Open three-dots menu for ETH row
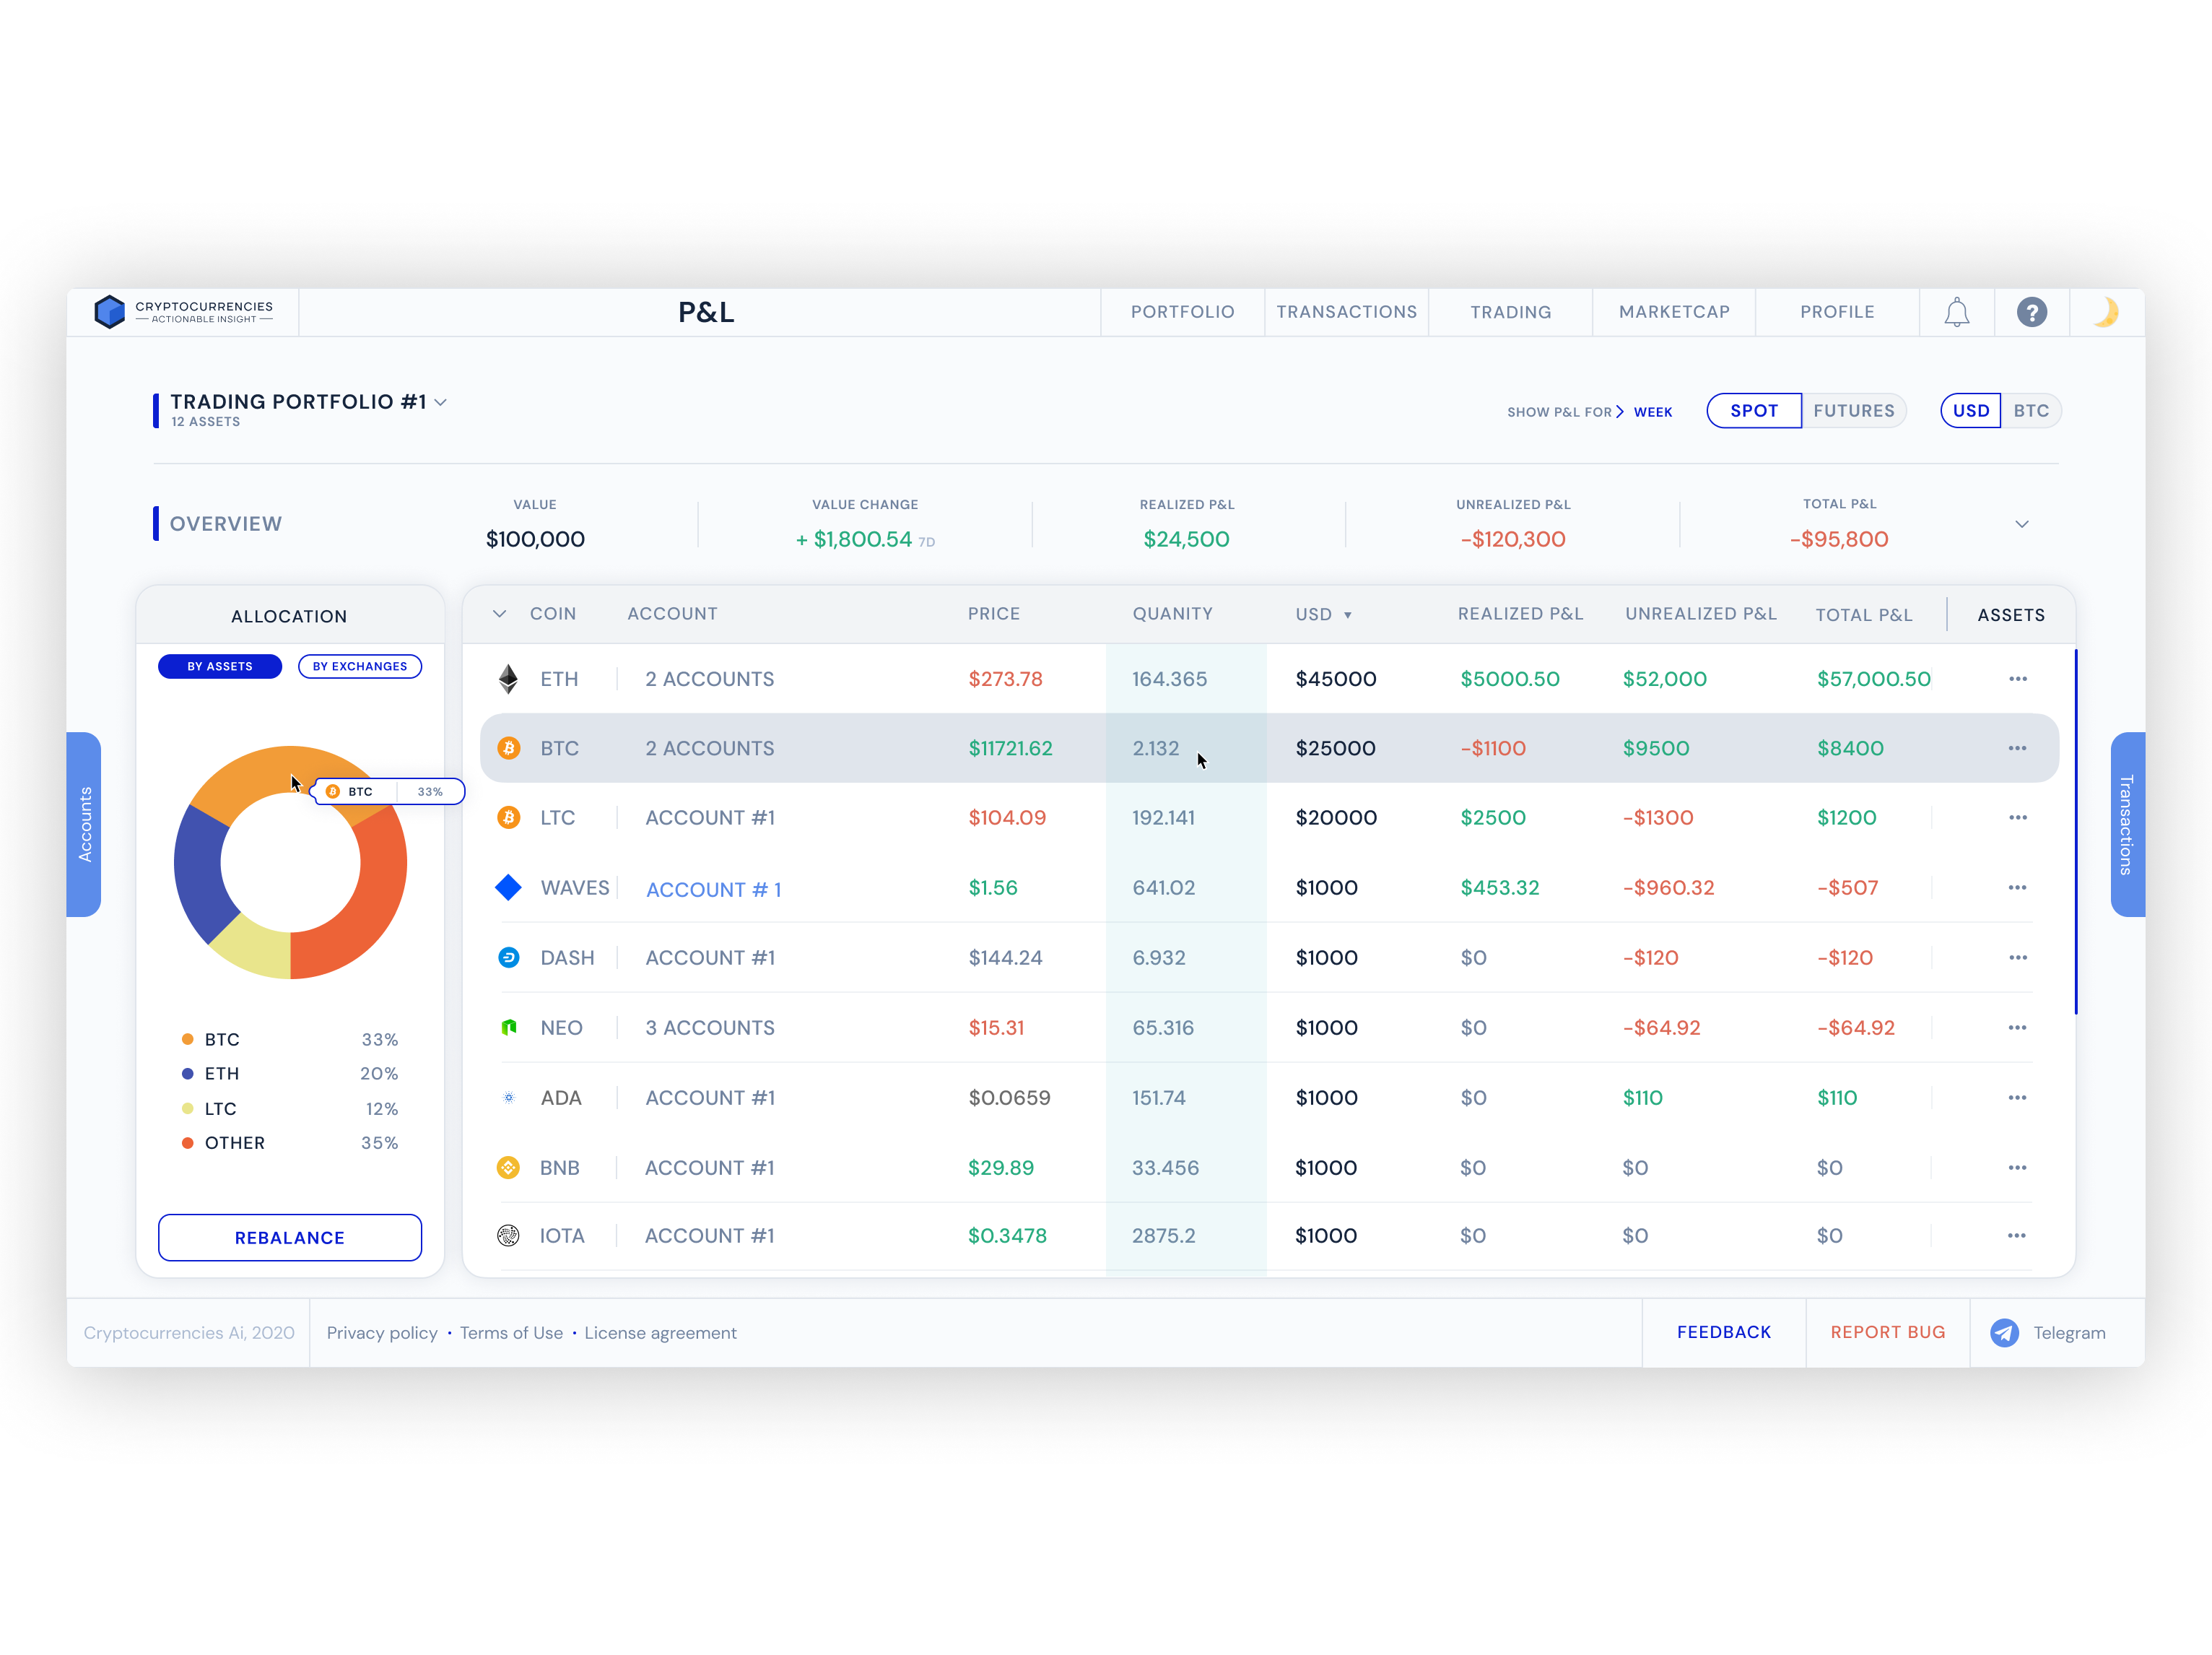 (x=2017, y=679)
